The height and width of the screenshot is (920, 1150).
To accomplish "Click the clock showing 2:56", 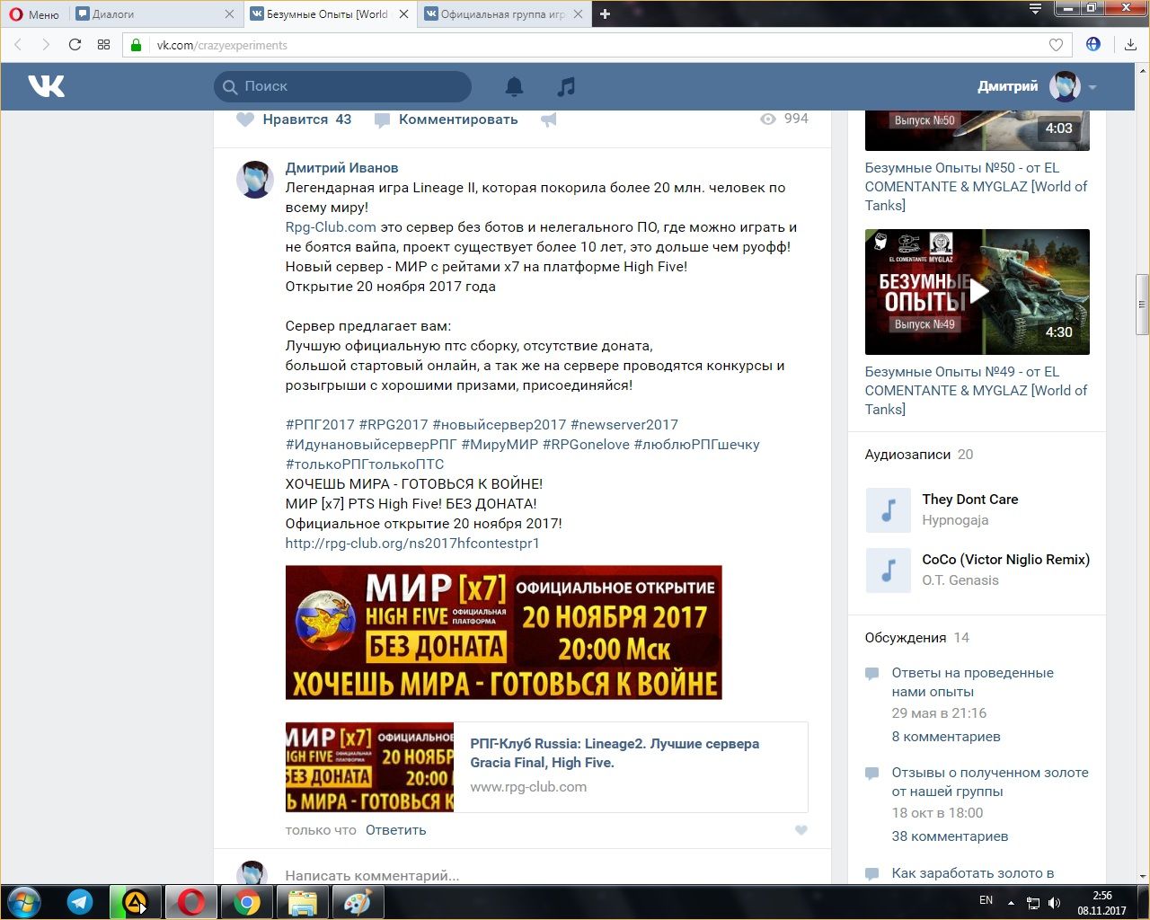I will click(x=1101, y=896).
